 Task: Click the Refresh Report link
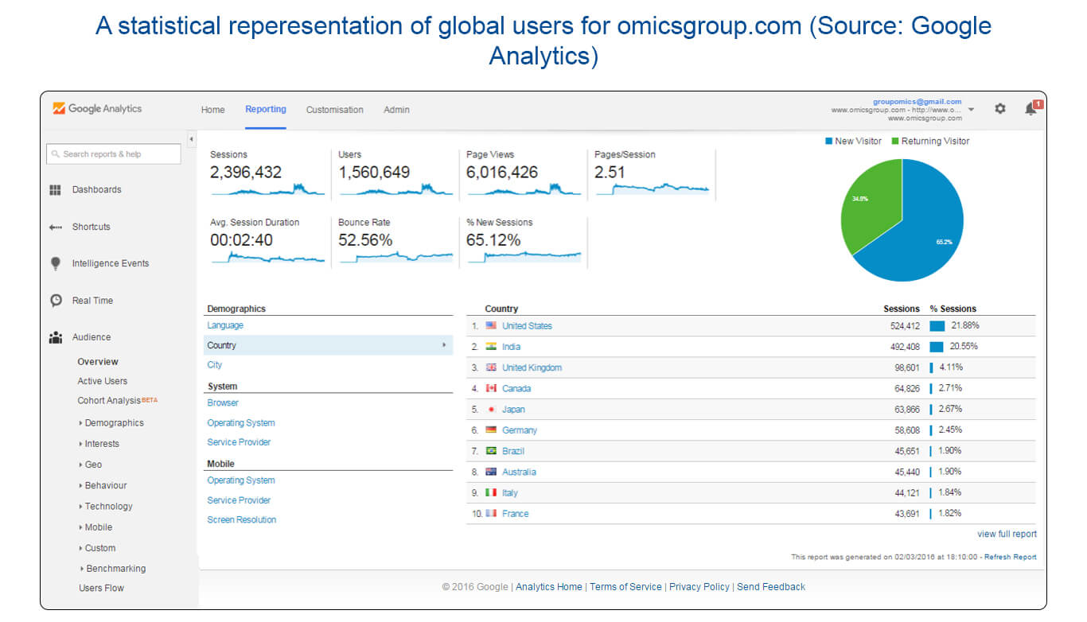pos(1010,557)
